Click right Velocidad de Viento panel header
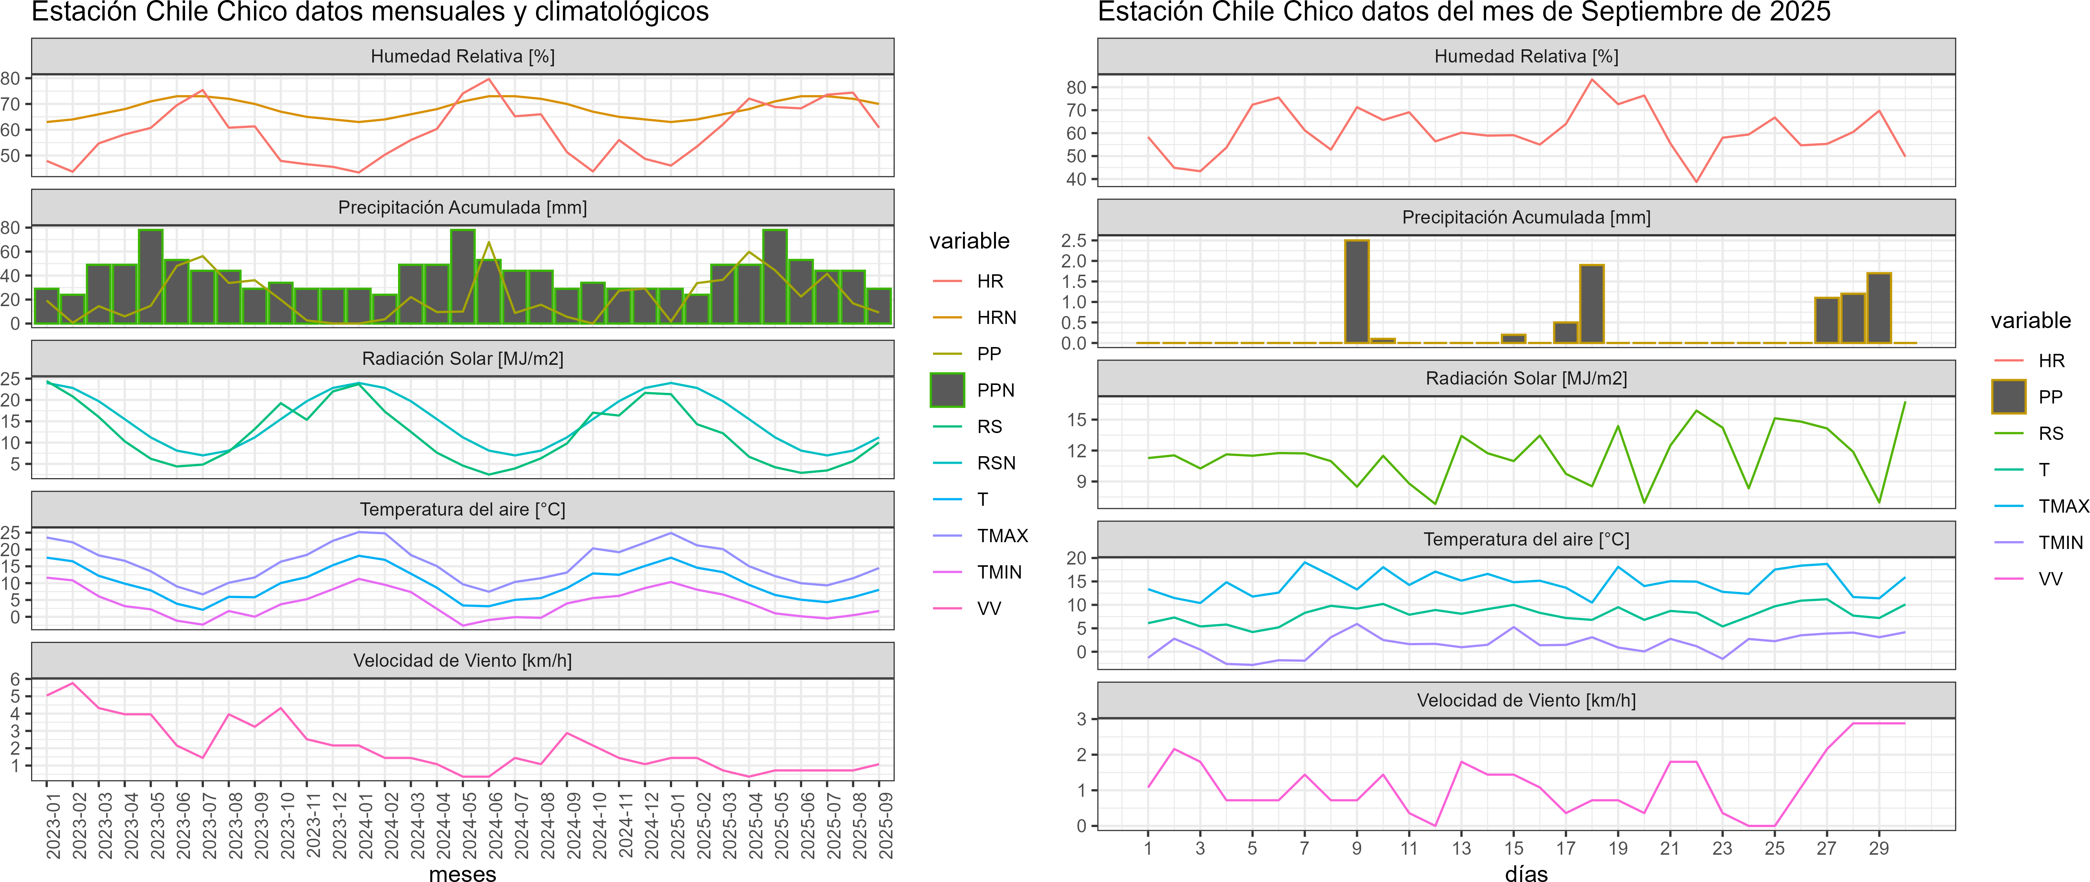The width and height of the screenshot is (2090, 882). pyautogui.click(x=1526, y=701)
